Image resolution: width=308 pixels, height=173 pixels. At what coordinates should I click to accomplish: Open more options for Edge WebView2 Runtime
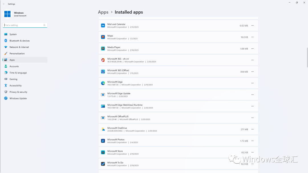[252, 106]
